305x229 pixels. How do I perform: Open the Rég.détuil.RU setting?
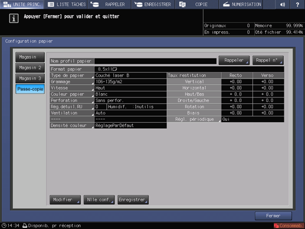[72, 107]
